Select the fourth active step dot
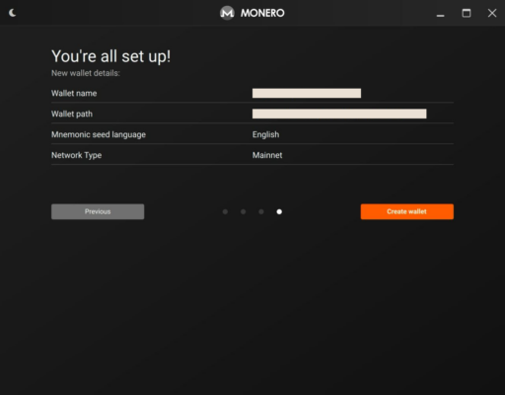This screenshot has width=505, height=395. [279, 211]
